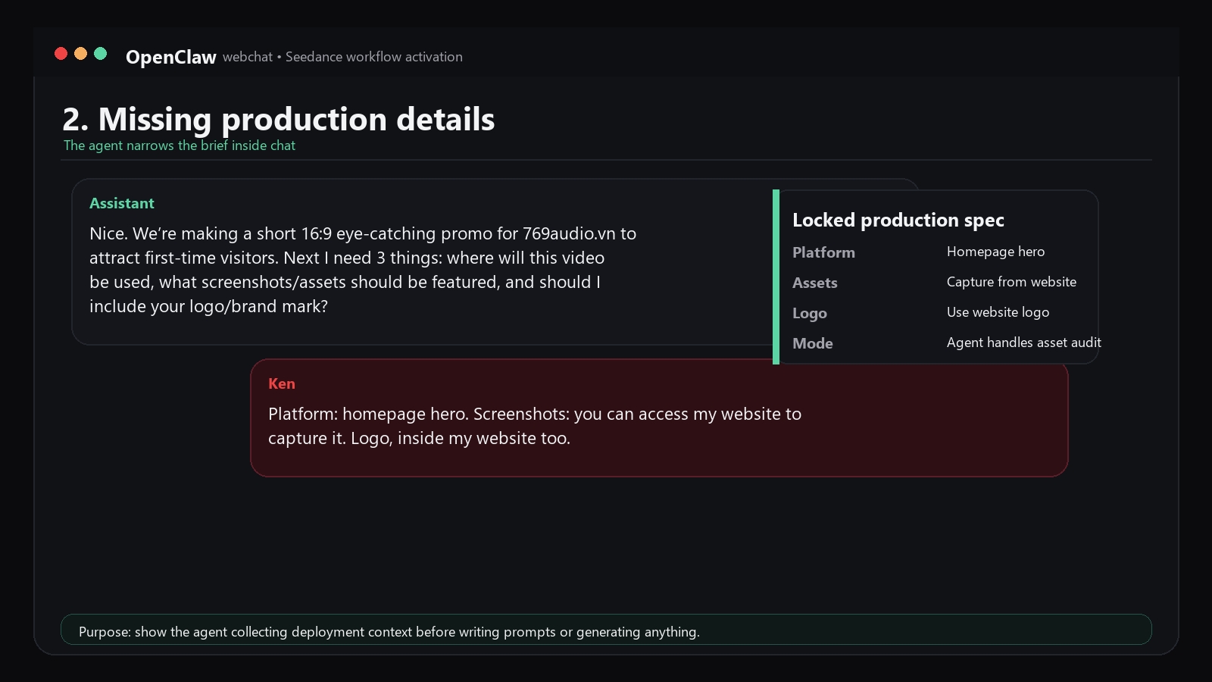
Task: Click the green maximize window dot
Action: point(100,53)
